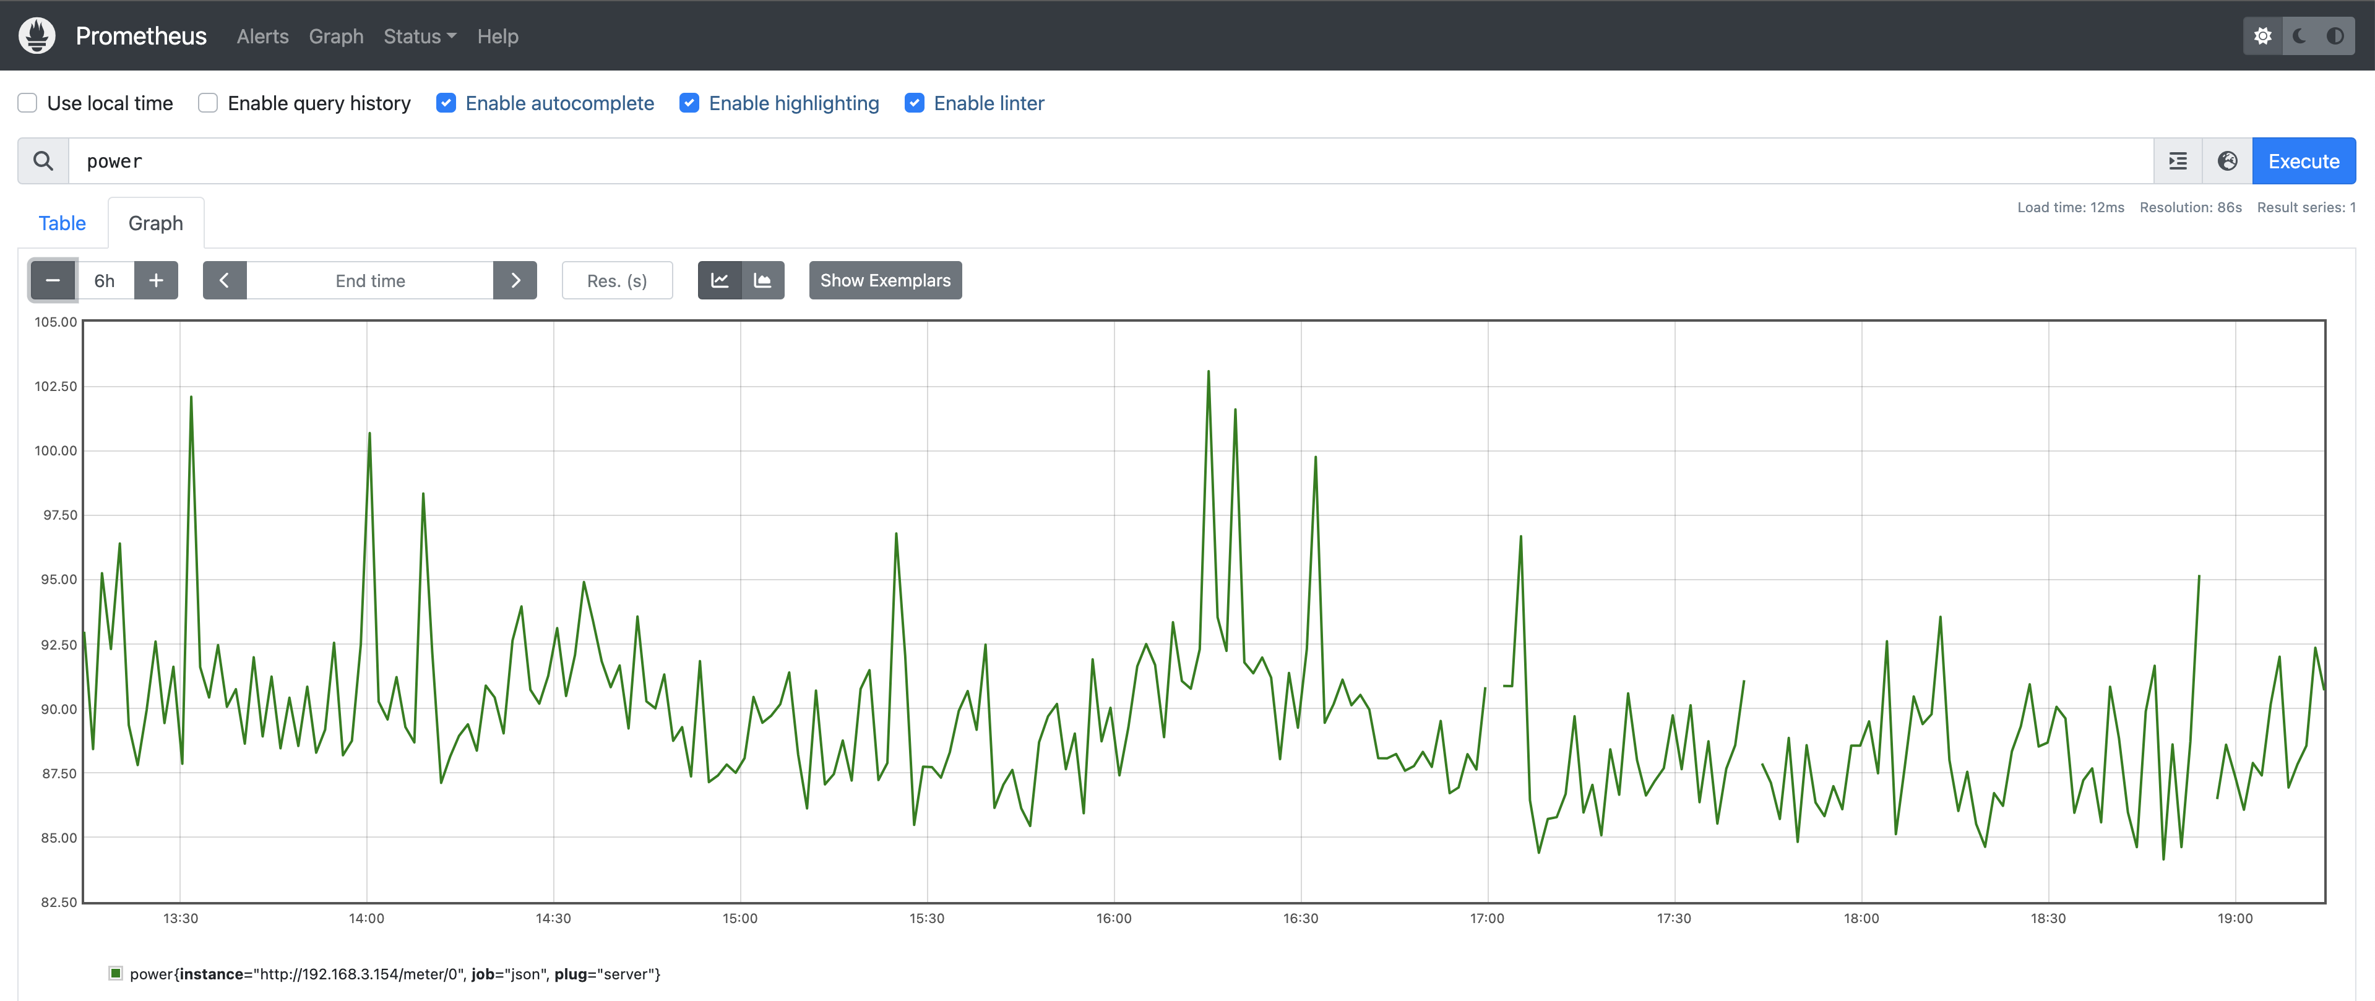Disable the autocomplete checkbox

(x=446, y=103)
